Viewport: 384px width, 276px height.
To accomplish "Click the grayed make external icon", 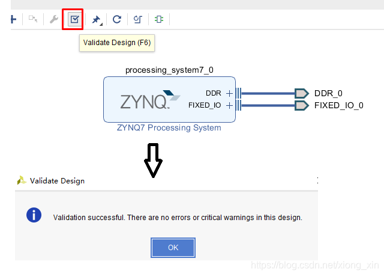I will point(33,19).
